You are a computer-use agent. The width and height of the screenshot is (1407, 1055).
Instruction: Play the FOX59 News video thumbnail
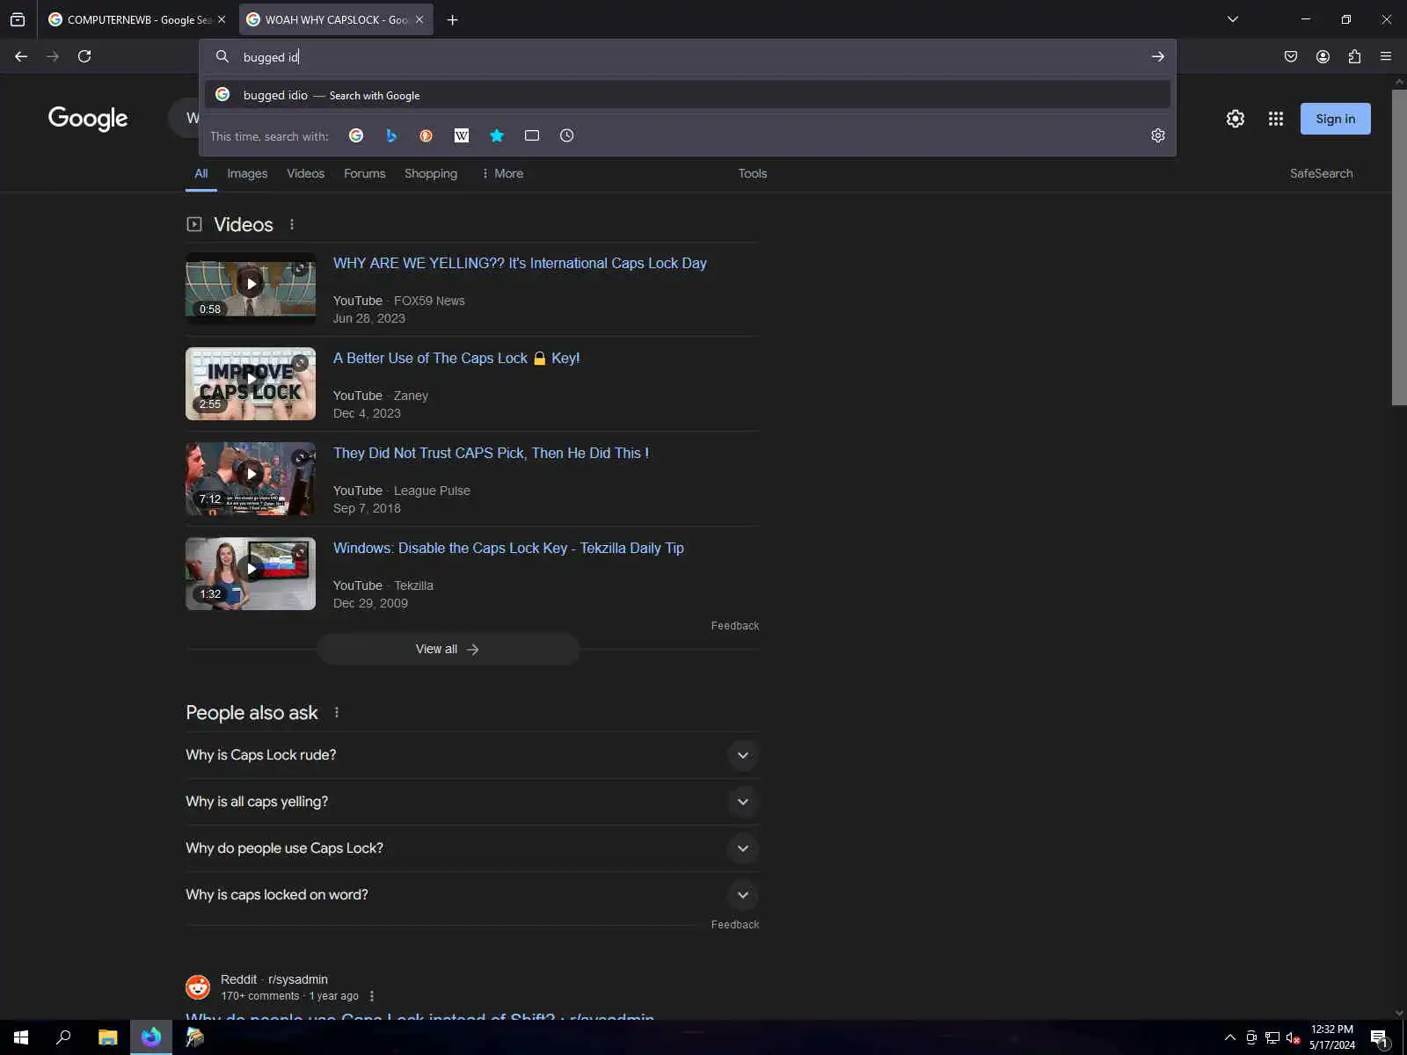tap(251, 288)
